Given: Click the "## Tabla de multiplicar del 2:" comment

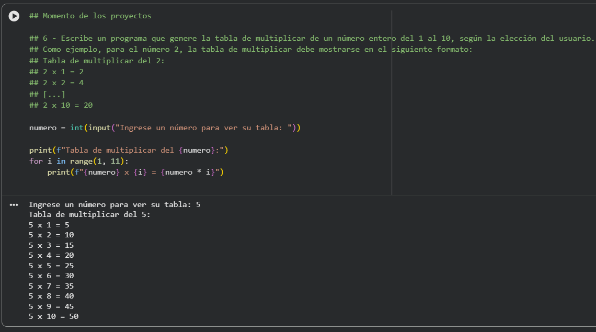Looking at the screenshot, I should point(97,61).
